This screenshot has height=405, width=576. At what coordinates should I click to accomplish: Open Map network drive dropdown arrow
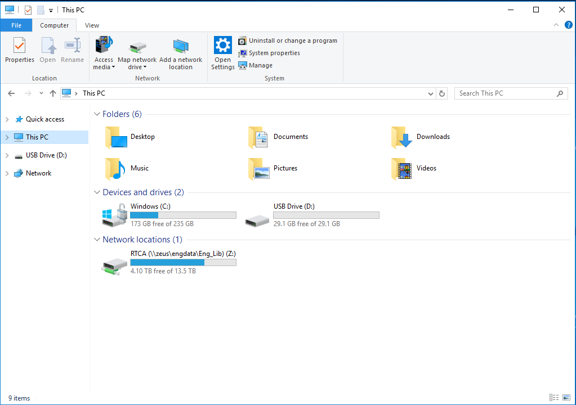click(x=145, y=67)
